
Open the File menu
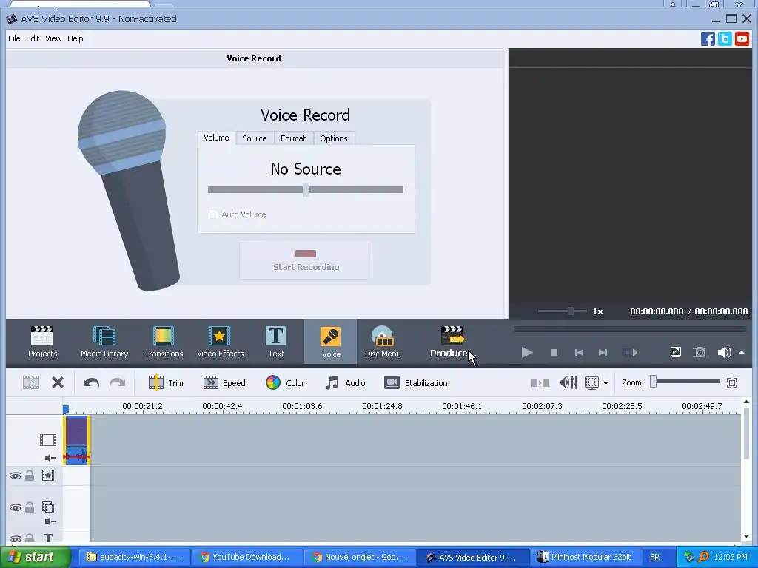tap(14, 38)
